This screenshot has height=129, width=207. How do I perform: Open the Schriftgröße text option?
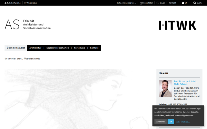click(x=15, y=3)
